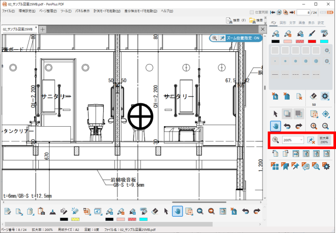Screen dimensions: 336x233
Task: Select the arrow pointer tool in right panel
Action: (x=275, y=113)
